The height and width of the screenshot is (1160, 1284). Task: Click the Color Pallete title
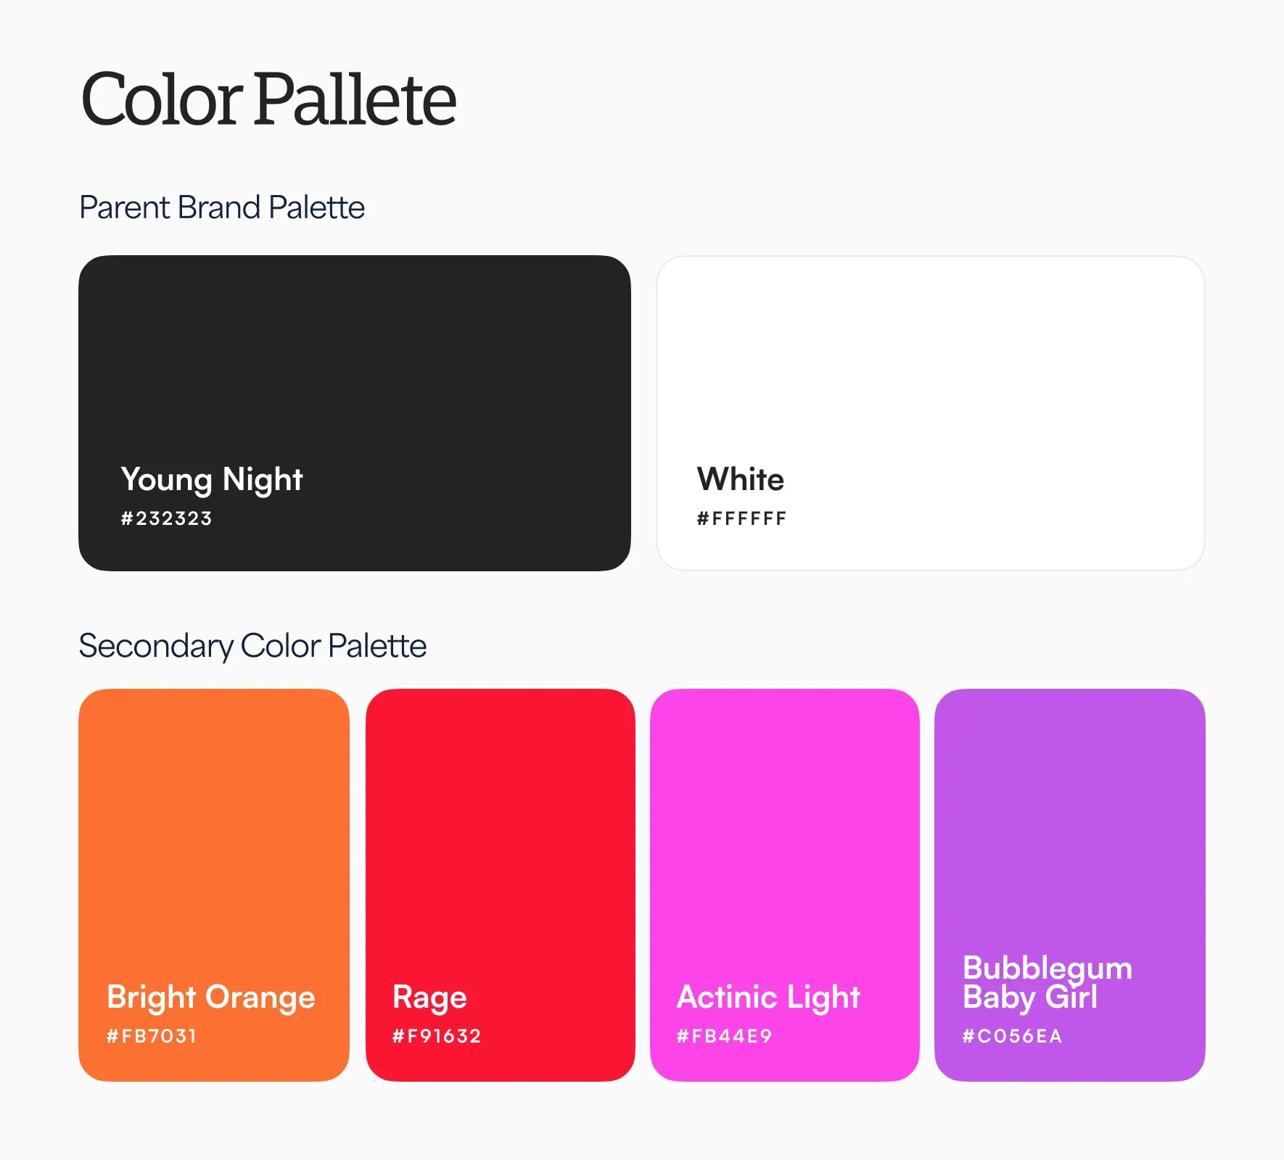pos(268,99)
